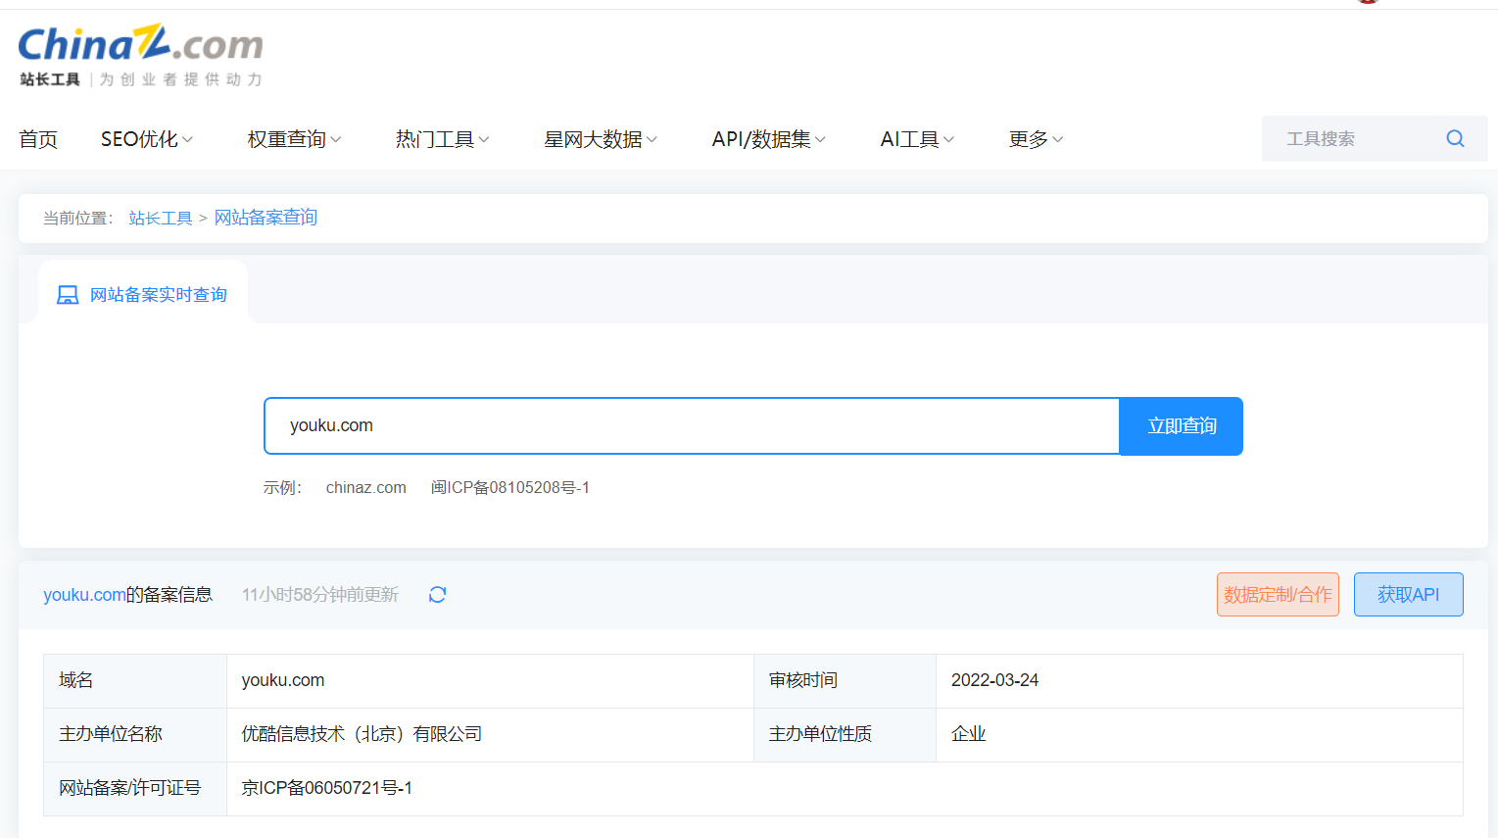This screenshot has width=1498, height=838.
Task: Expand the SEO优化 dropdown menu
Action: pyautogui.click(x=147, y=139)
